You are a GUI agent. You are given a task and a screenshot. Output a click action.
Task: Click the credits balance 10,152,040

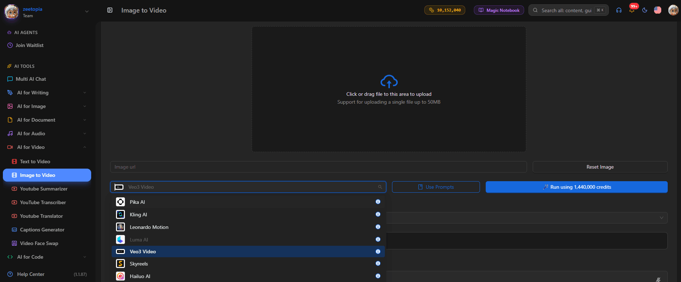[x=445, y=10]
